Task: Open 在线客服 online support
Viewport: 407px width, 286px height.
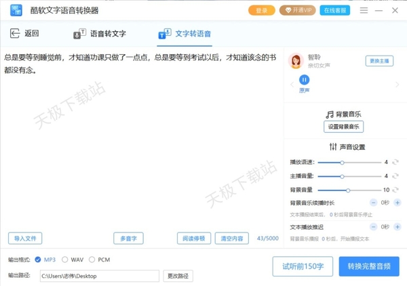Action: [x=335, y=10]
